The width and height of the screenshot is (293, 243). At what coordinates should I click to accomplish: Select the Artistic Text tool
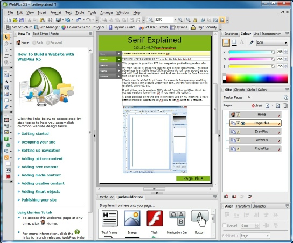click(x=6, y=82)
